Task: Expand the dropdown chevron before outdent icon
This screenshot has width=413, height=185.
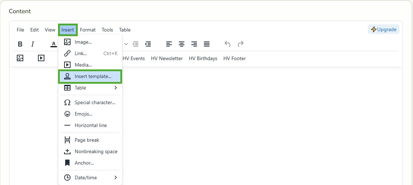Action: pos(126,44)
